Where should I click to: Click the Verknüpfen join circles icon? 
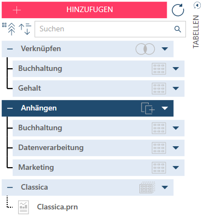click(145, 49)
